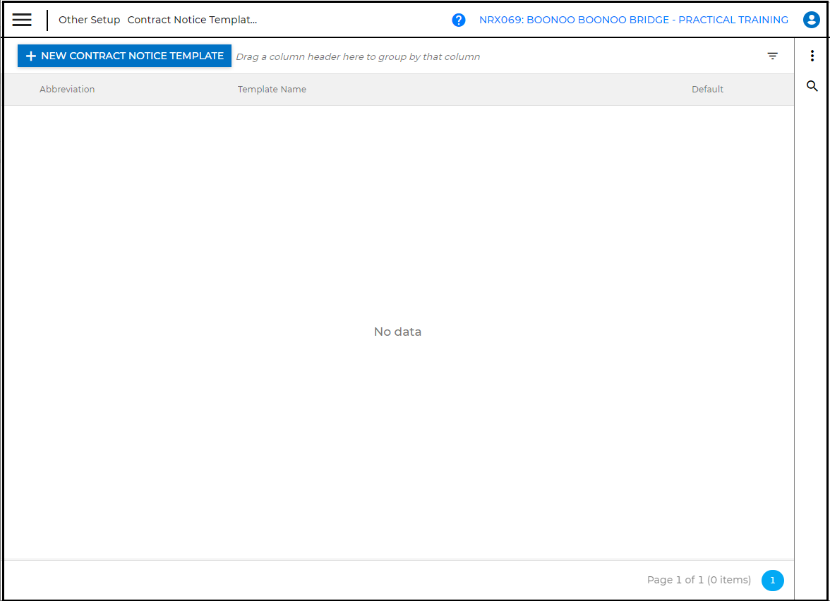The height and width of the screenshot is (601, 830).
Task: Click the 'Drag a column header here' group panel
Action: pyautogui.click(x=358, y=56)
